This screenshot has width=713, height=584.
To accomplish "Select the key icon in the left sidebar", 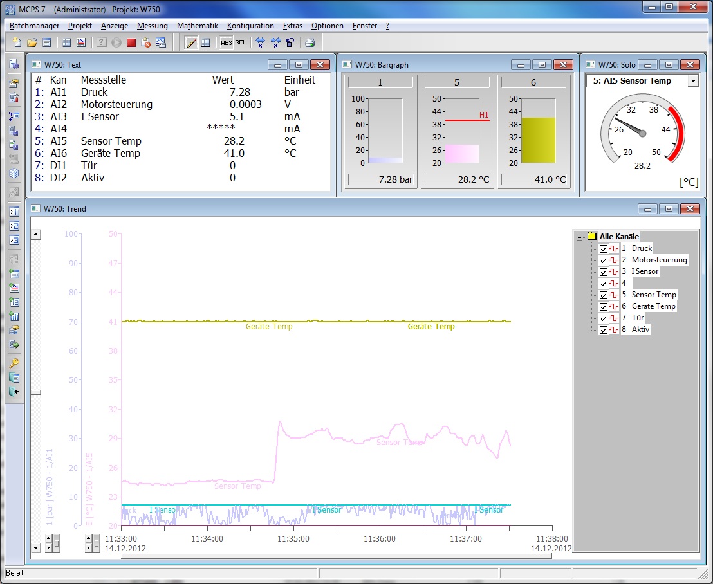I will click(13, 363).
